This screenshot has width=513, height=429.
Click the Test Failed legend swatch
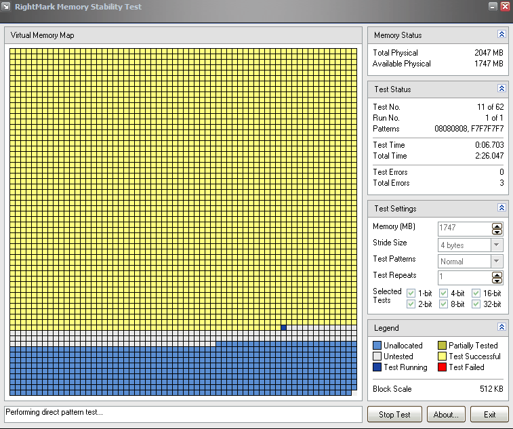pos(442,367)
